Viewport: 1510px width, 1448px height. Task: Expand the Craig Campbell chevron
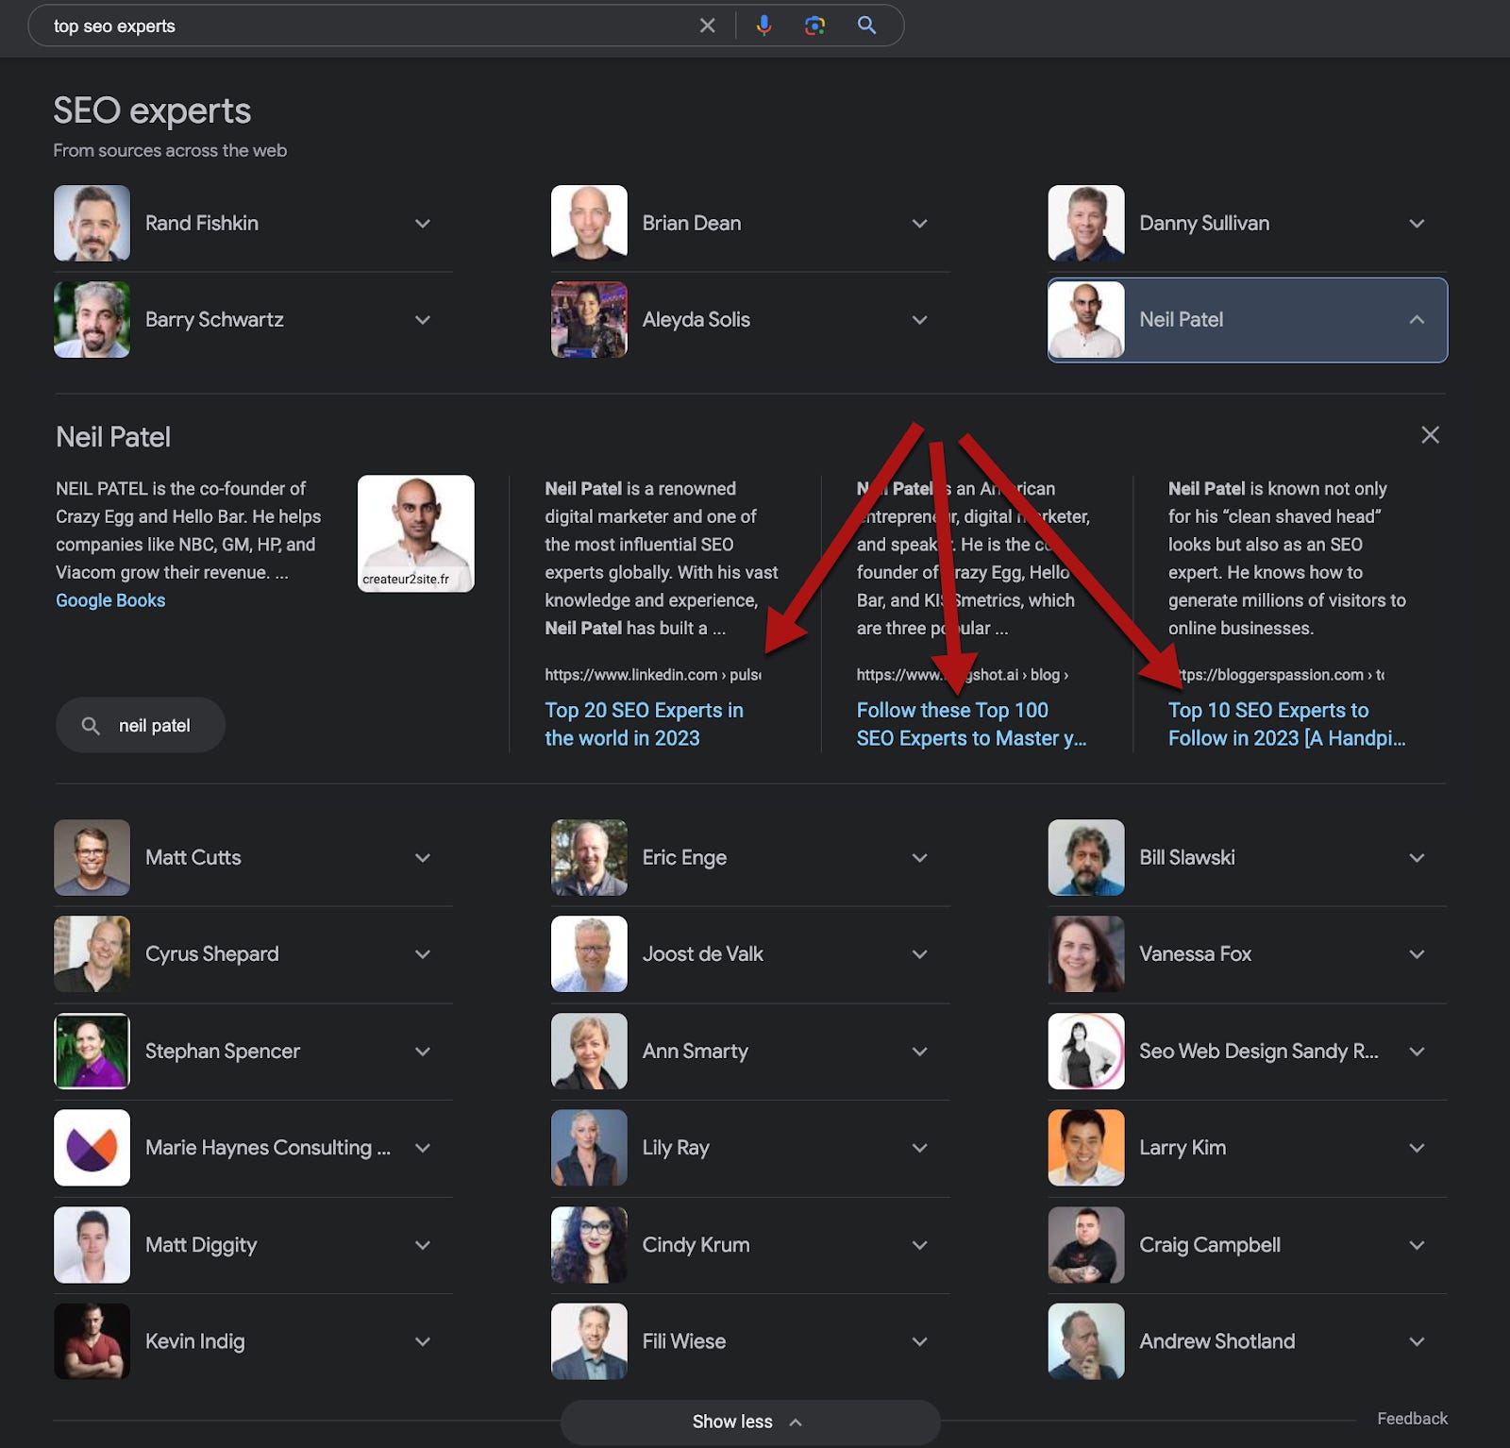click(1417, 1245)
